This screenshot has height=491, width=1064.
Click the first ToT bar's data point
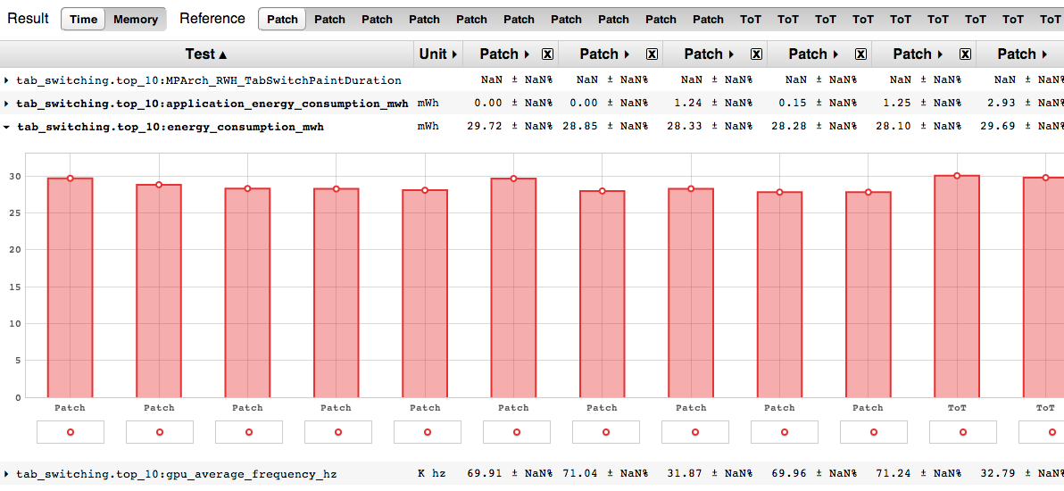(957, 175)
